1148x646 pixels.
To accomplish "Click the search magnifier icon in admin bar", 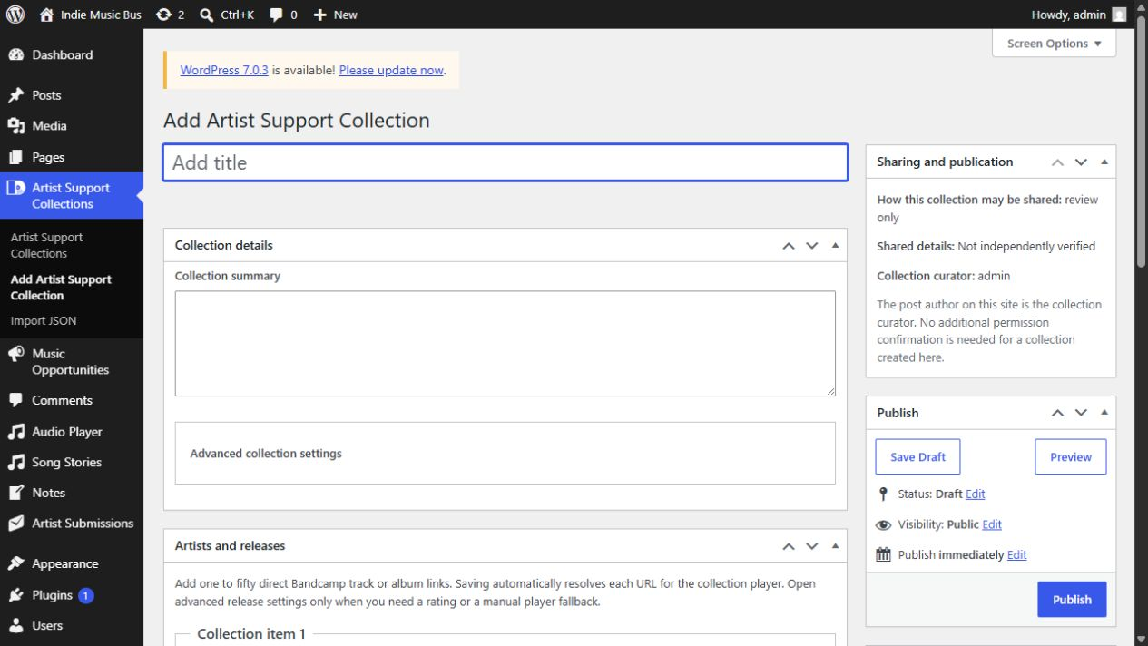I will [207, 15].
